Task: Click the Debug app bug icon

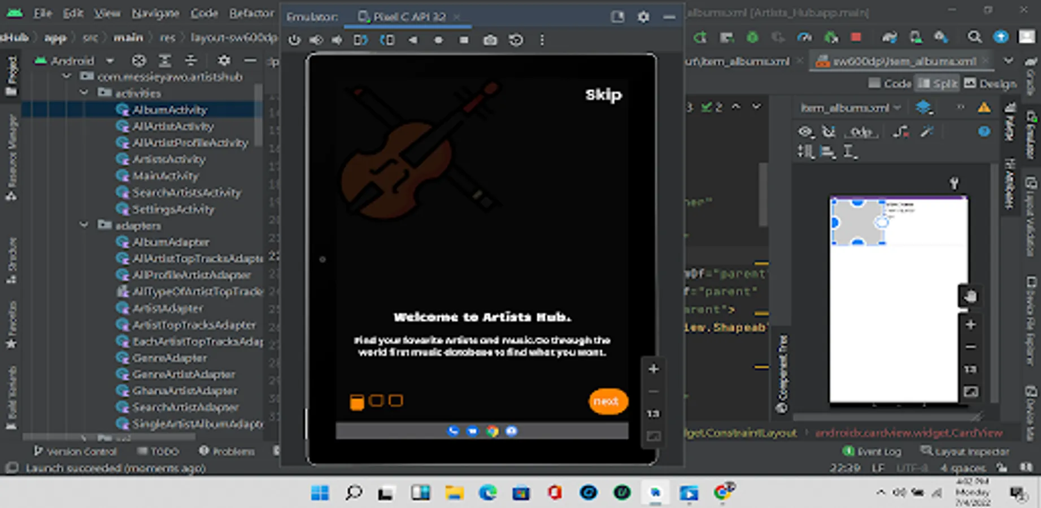Action: (752, 37)
